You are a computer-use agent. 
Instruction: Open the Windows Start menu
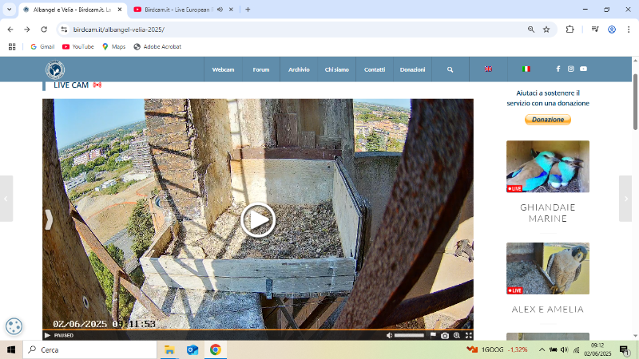click(11, 349)
